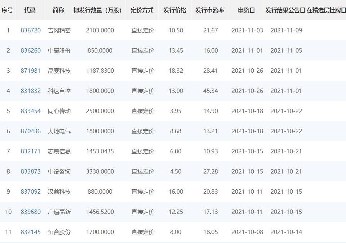Open stock code link 832171
Screen dimensions: 346x243
[31, 152]
